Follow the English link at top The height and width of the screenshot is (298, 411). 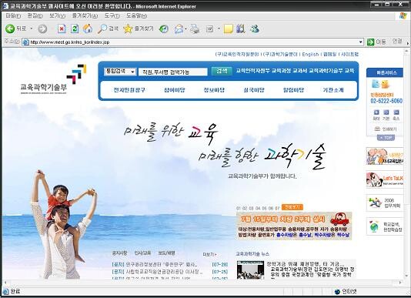pos(310,55)
